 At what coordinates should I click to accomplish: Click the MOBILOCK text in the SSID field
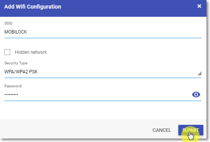[x=16, y=32]
